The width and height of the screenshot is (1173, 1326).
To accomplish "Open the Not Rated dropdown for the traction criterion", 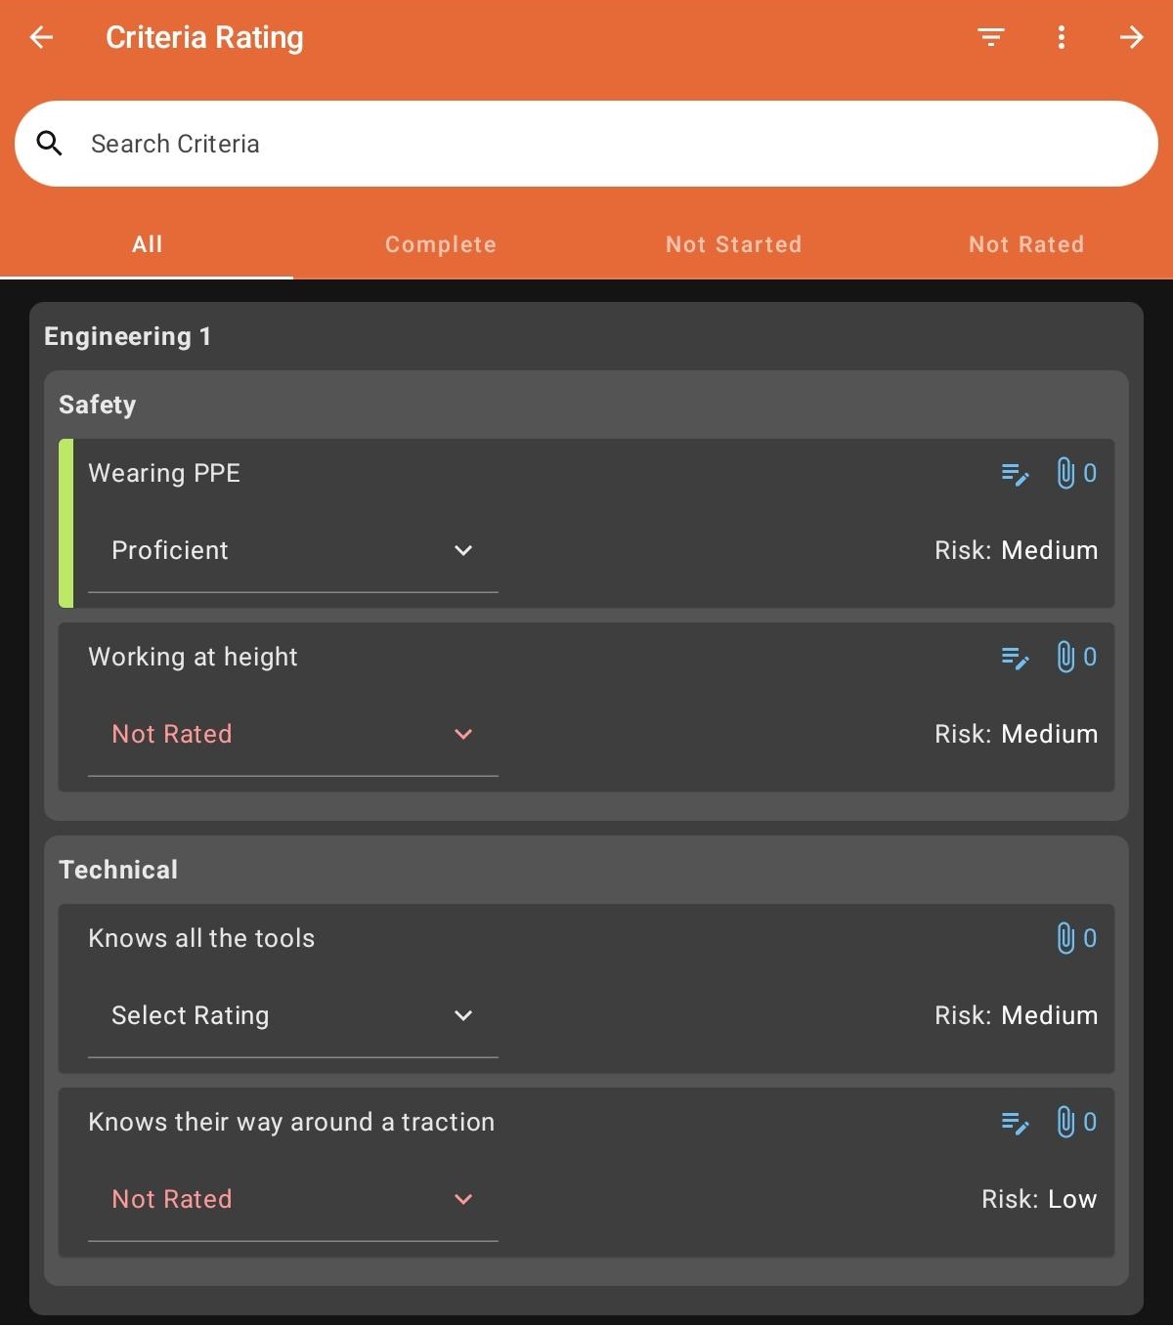I will 293,1200.
